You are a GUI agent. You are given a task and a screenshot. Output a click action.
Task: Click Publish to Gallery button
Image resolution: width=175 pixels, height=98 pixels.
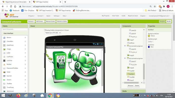coord(62,22)
